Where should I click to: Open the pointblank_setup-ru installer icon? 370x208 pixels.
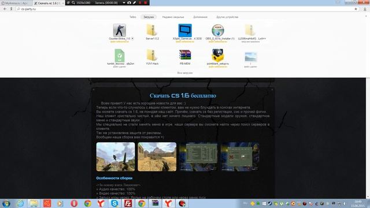coord(218,55)
